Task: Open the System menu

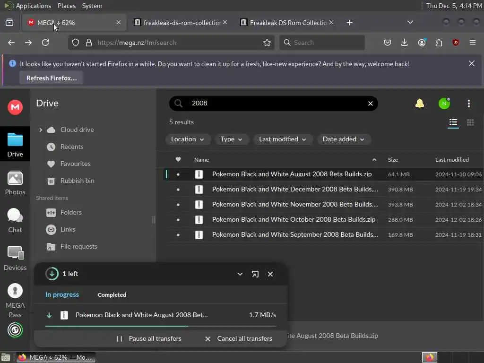Action: pos(92,6)
